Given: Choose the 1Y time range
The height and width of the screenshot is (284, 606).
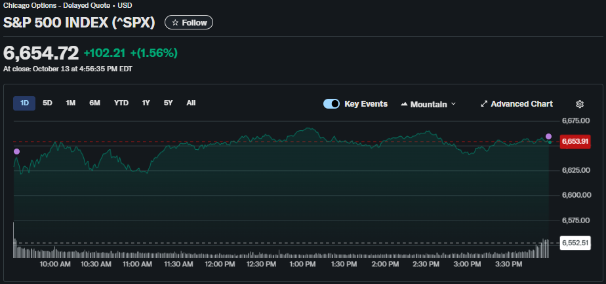Looking at the screenshot, I should click(x=146, y=103).
